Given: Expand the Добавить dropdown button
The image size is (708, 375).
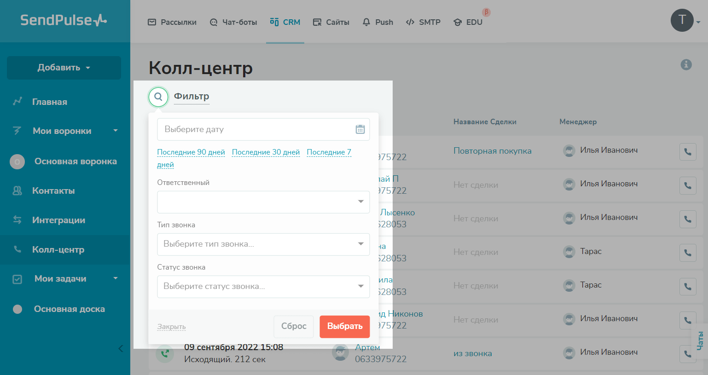Looking at the screenshot, I should [x=64, y=68].
